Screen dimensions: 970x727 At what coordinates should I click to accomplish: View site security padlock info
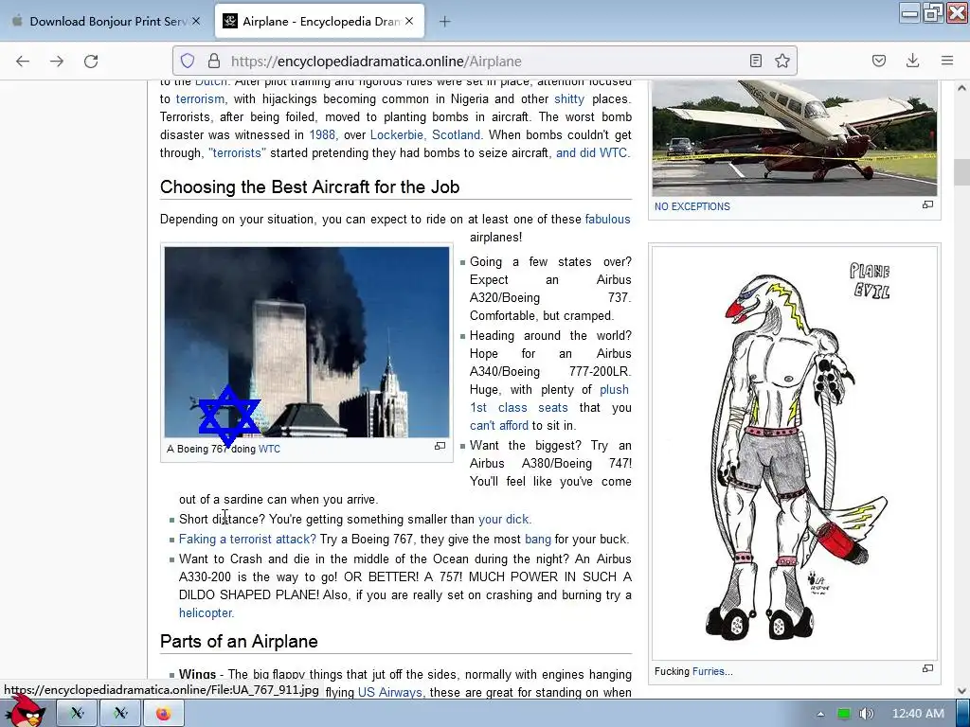point(214,62)
